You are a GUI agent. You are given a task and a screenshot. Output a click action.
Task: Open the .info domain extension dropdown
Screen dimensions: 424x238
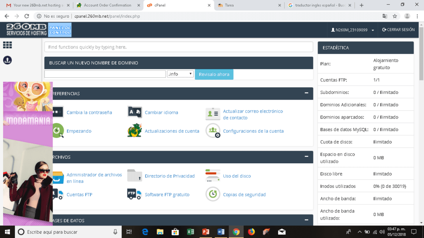click(x=180, y=74)
